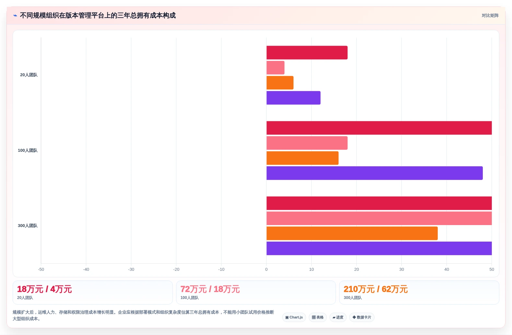Click the x-axis tick label 0
512x335 pixels.
click(x=267, y=269)
